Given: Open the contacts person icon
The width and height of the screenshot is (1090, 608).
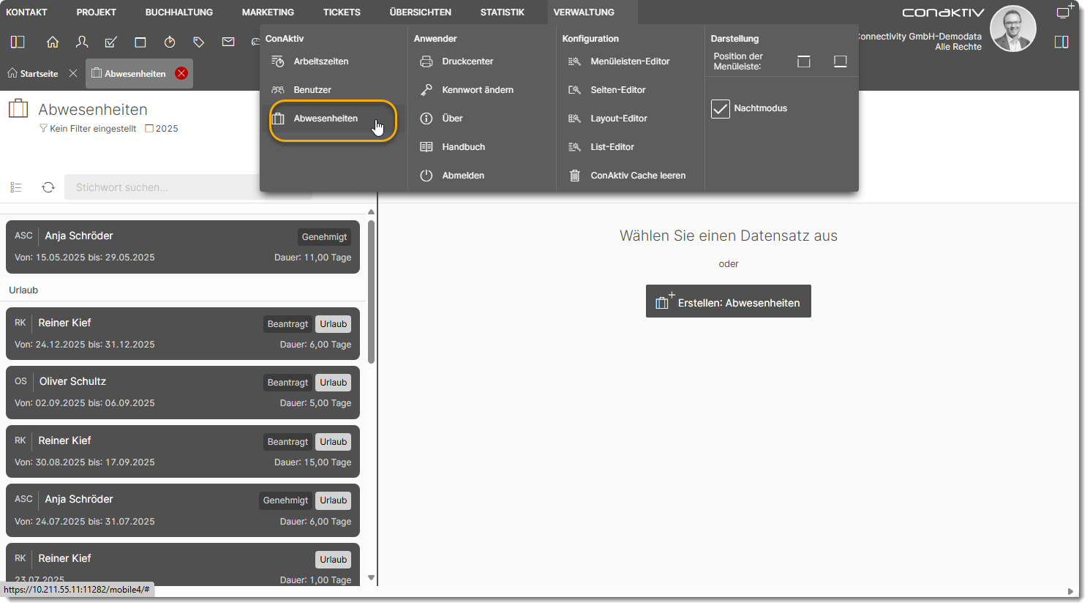Looking at the screenshot, I should pyautogui.click(x=82, y=42).
